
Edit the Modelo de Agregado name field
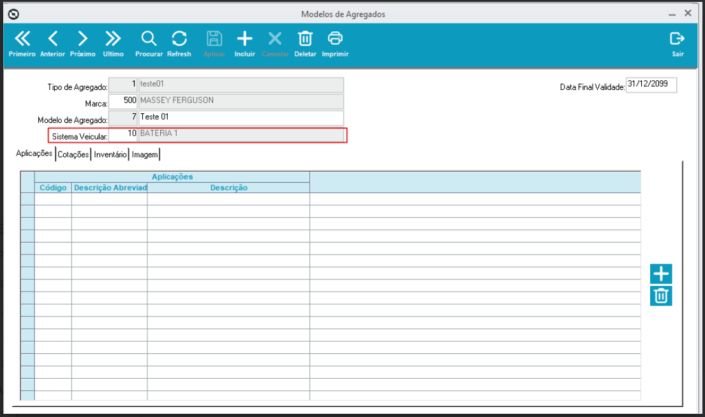[241, 118]
